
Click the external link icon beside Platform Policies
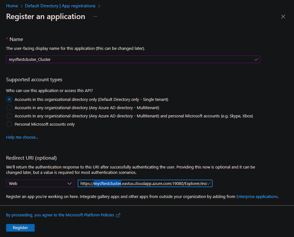point(118,215)
